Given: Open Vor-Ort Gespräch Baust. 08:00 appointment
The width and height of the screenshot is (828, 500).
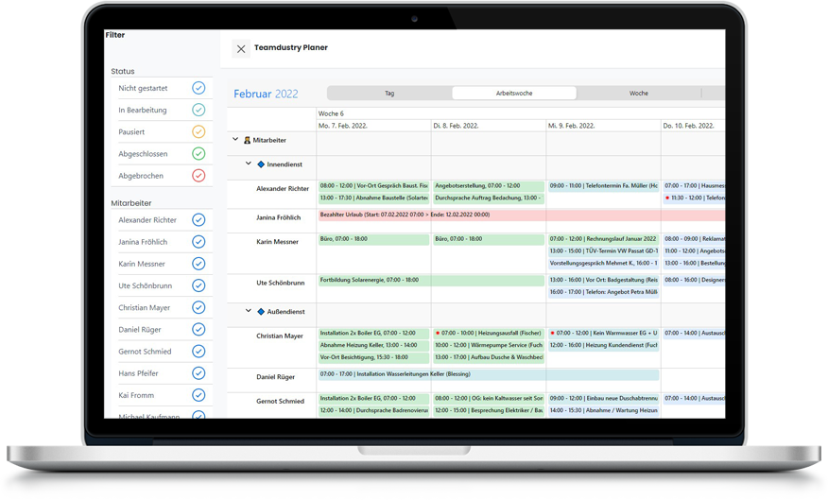Looking at the screenshot, I should coord(374,186).
